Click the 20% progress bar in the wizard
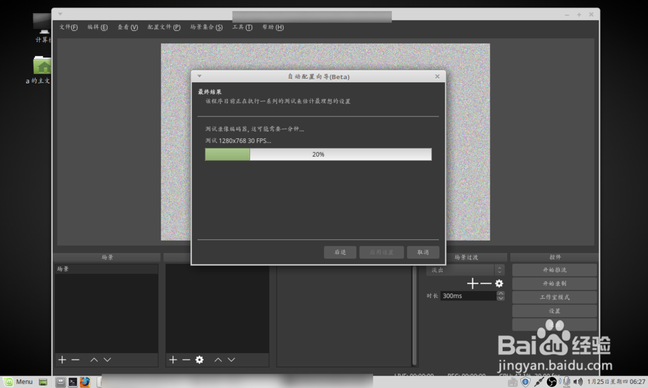Image resolution: width=648 pixels, height=388 pixels. click(318, 154)
